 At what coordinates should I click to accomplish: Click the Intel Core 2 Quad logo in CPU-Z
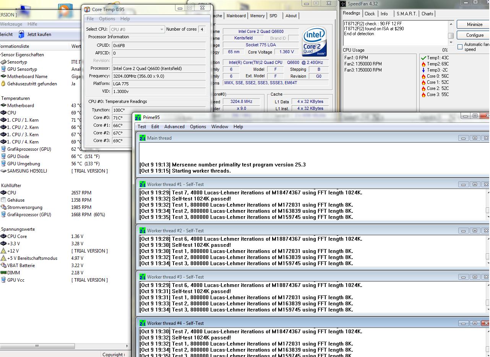315,41
